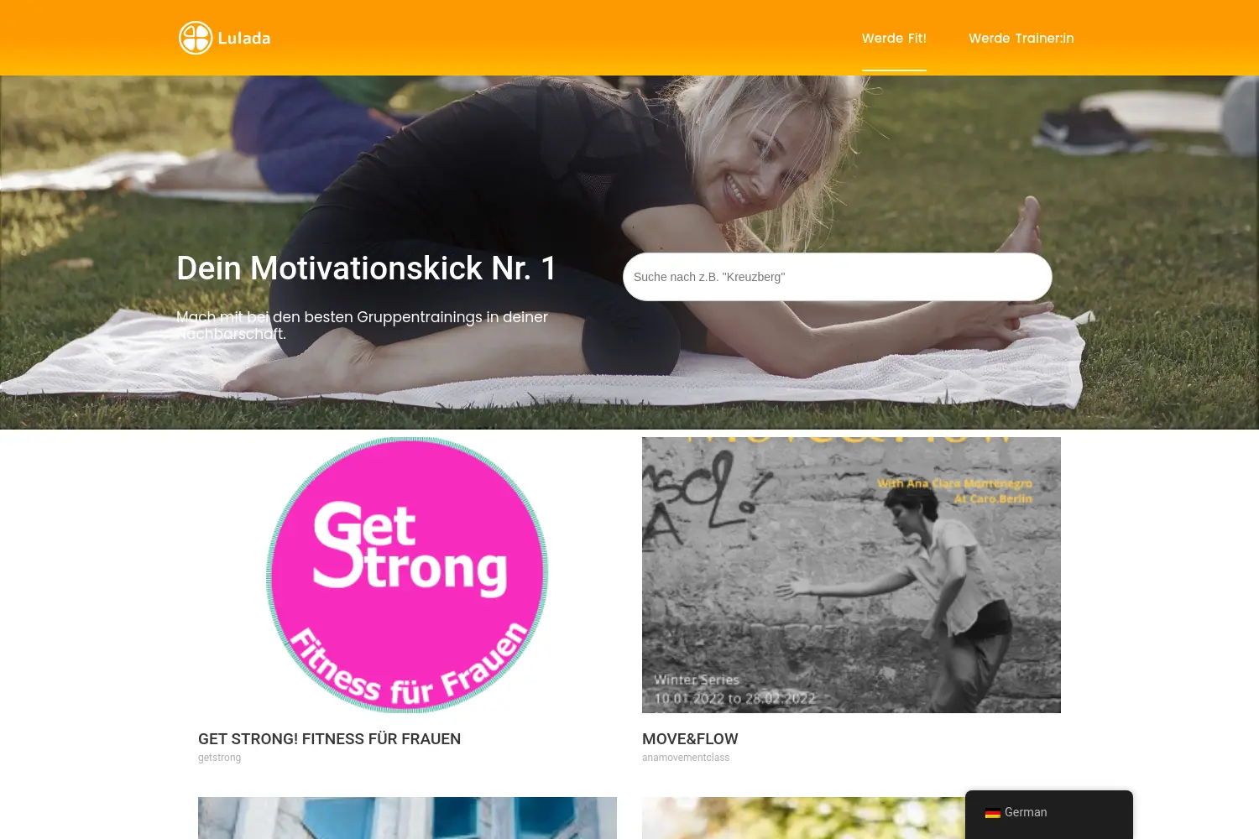Open the MOVE&FLOW class title
Image resolution: width=1259 pixels, height=839 pixels.
[690, 739]
